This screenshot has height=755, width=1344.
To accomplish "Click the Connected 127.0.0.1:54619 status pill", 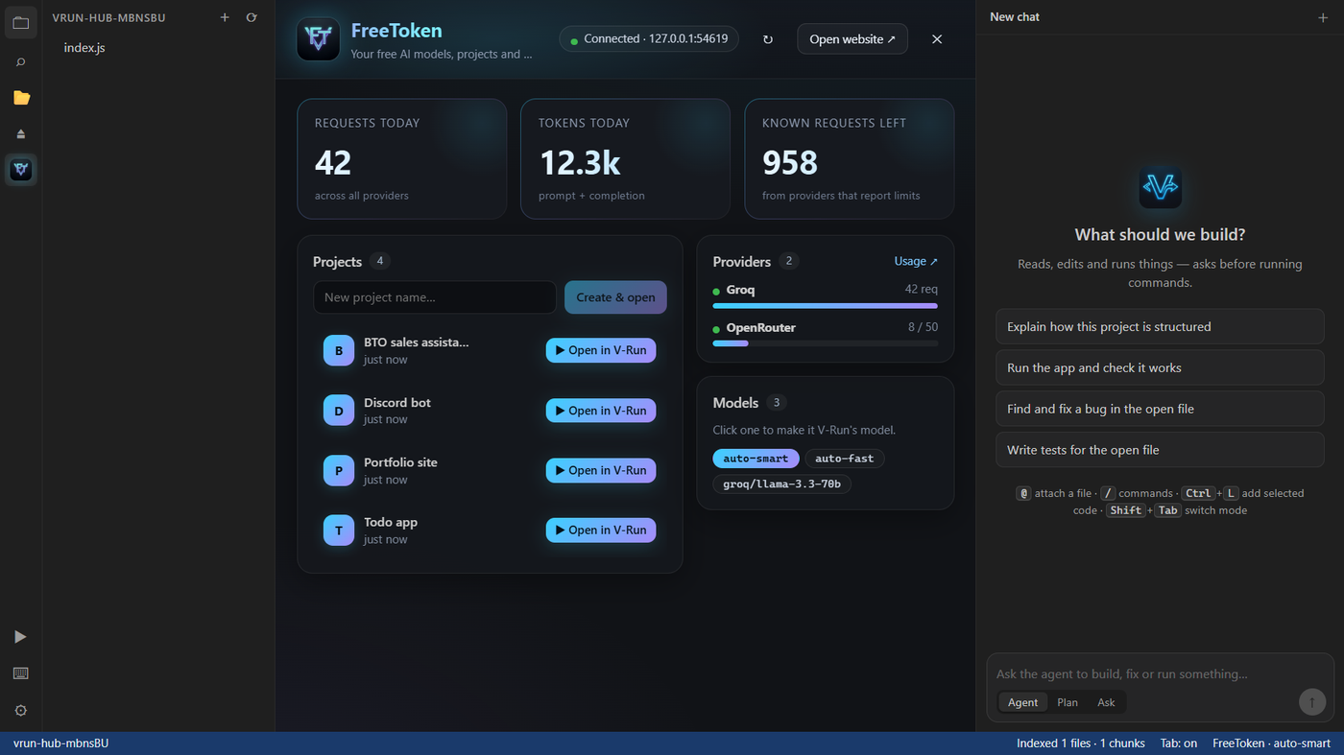I will 649,39.
